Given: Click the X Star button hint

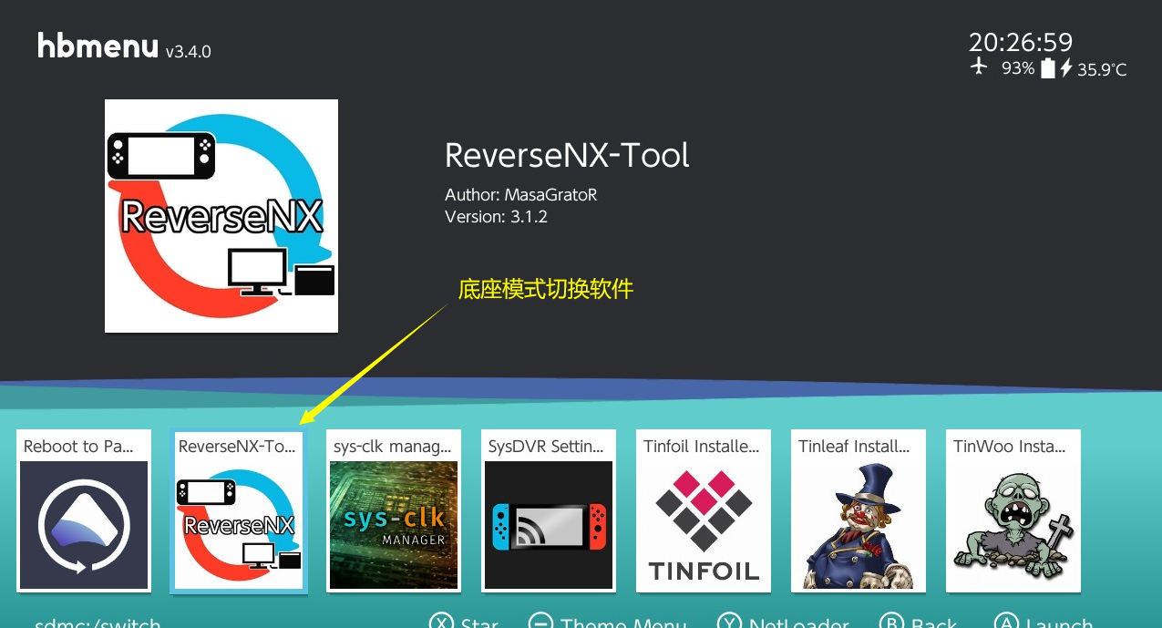Looking at the screenshot, I should point(464,622).
